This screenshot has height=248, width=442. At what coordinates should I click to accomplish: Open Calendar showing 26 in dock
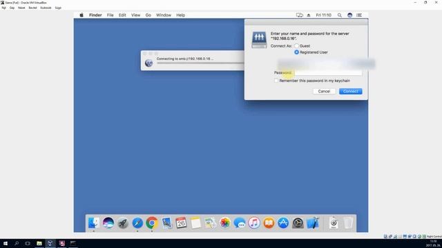click(181, 223)
